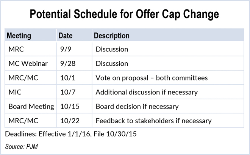250x155 pixels.
Task: Click the title 'Potential Schedule for Offer Cap Change'
Action: (125, 15)
